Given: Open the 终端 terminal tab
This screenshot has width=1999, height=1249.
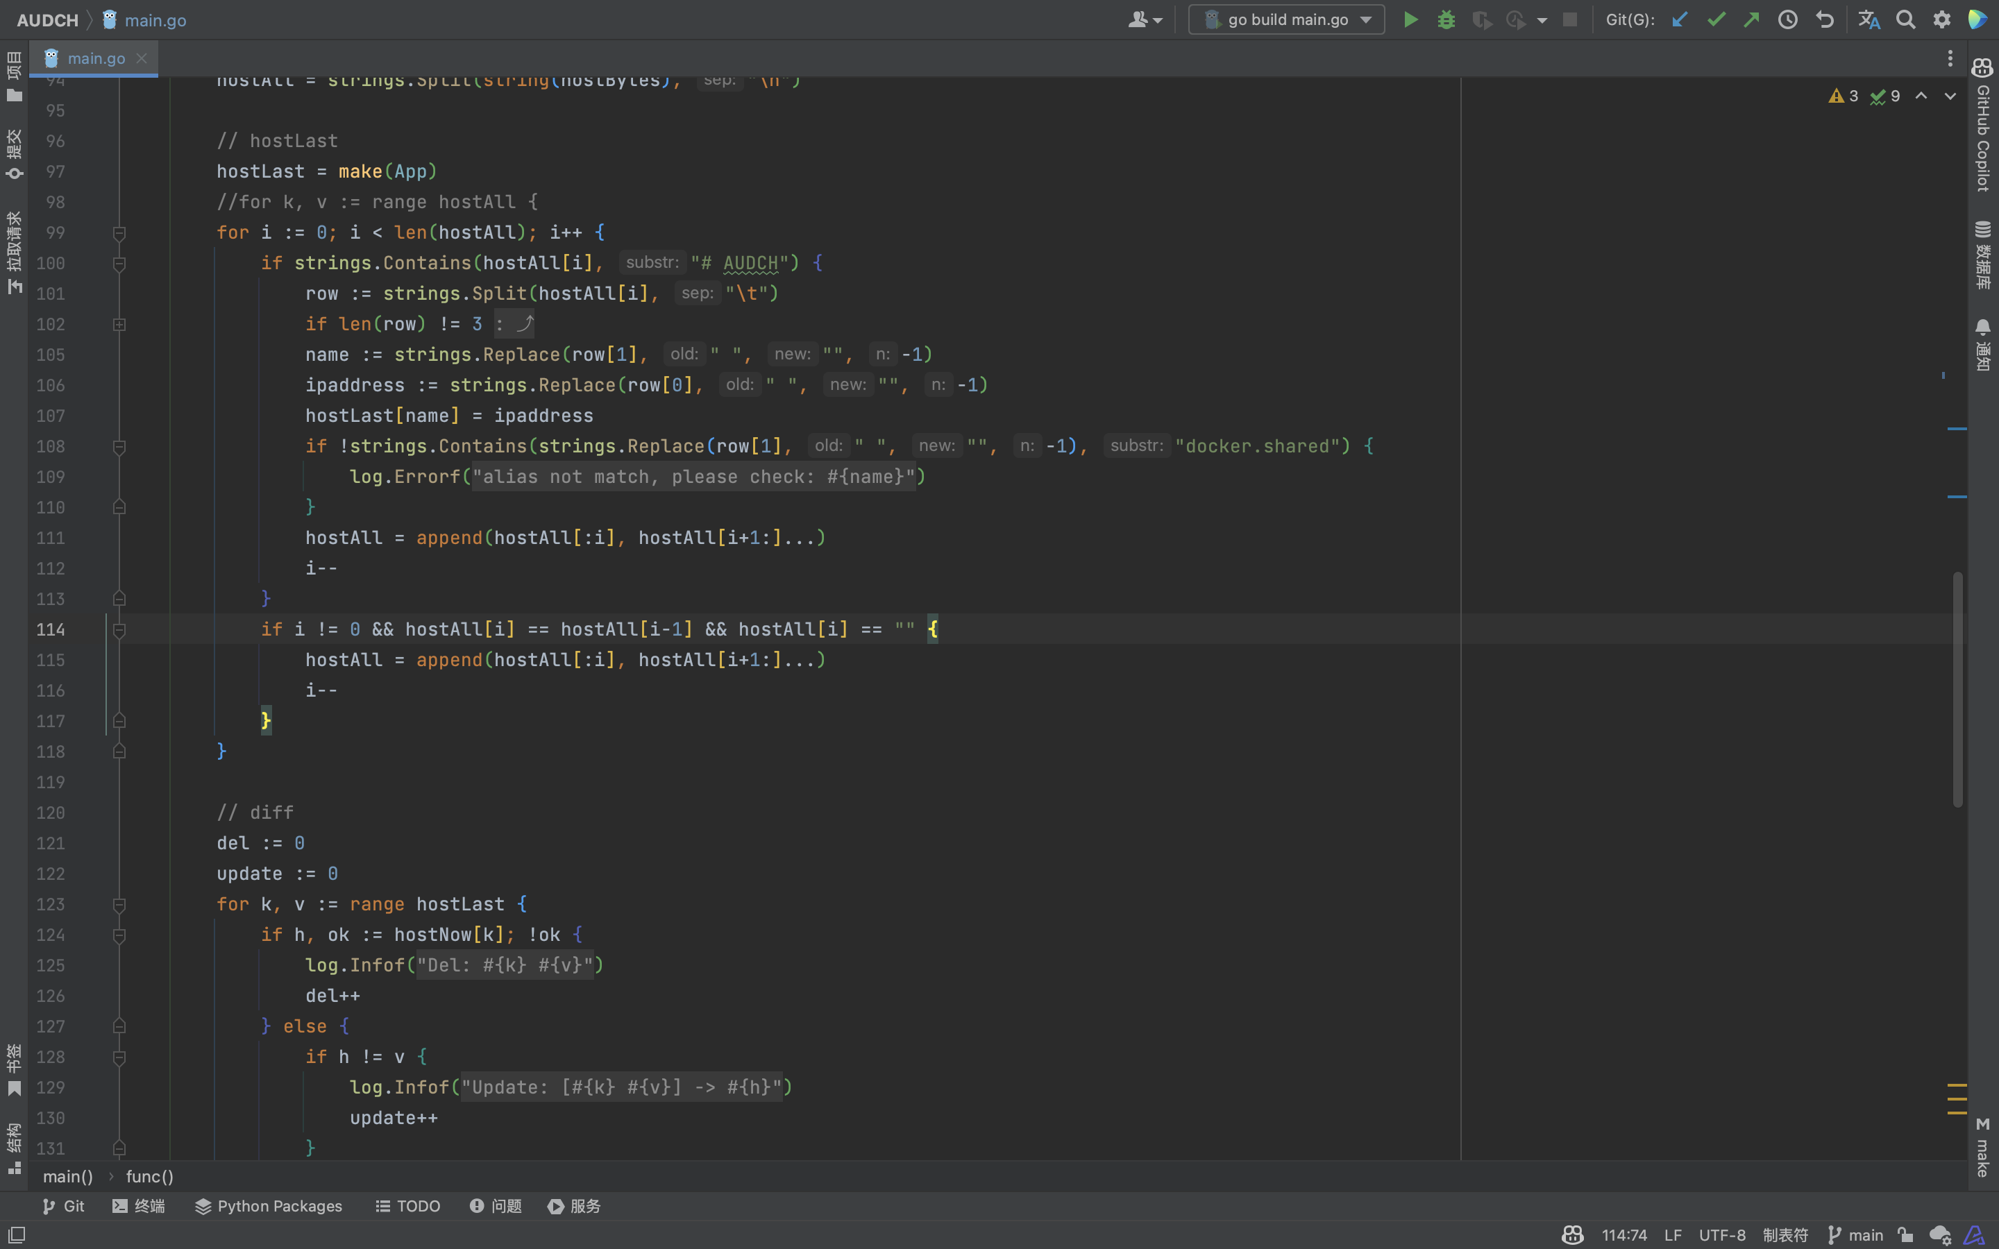Looking at the screenshot, I should tap(138, 1206).
